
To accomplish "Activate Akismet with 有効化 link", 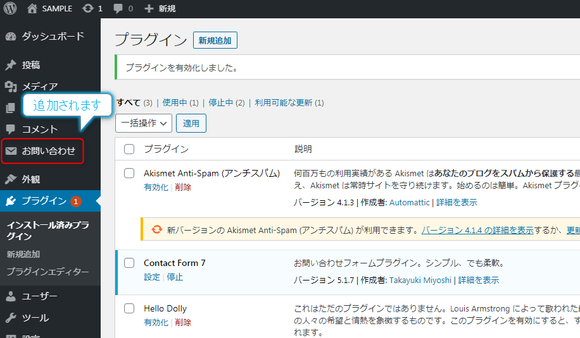I will point(156,188).
